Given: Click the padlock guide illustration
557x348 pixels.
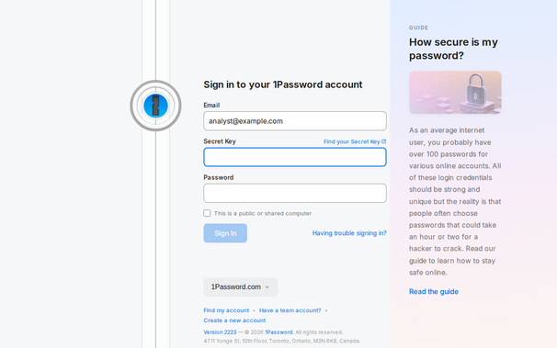Looking at the screenshot, I should pyautogui.click(x=455, y=92).
